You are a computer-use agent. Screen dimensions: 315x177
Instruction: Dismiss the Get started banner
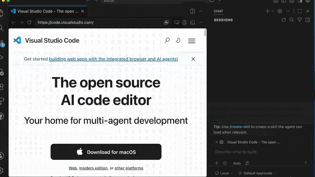[x=193, y=59]
